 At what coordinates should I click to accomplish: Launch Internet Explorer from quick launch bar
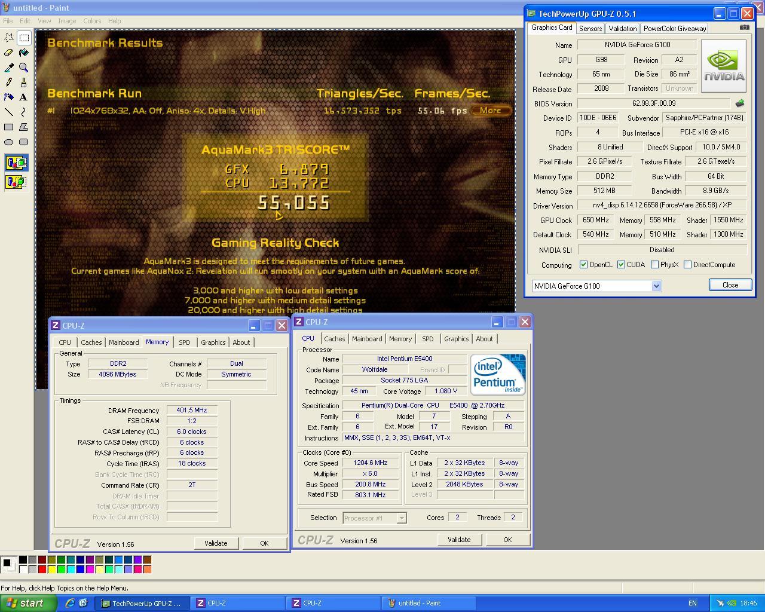click(x=70, y=603)
